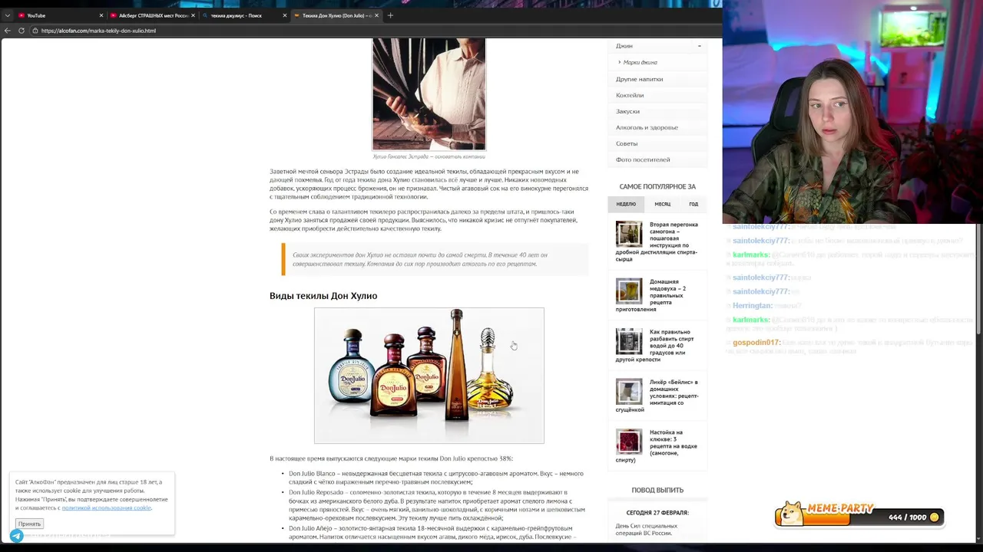Open Фото посетителей category
983x552 pixels.
(643, 159)
